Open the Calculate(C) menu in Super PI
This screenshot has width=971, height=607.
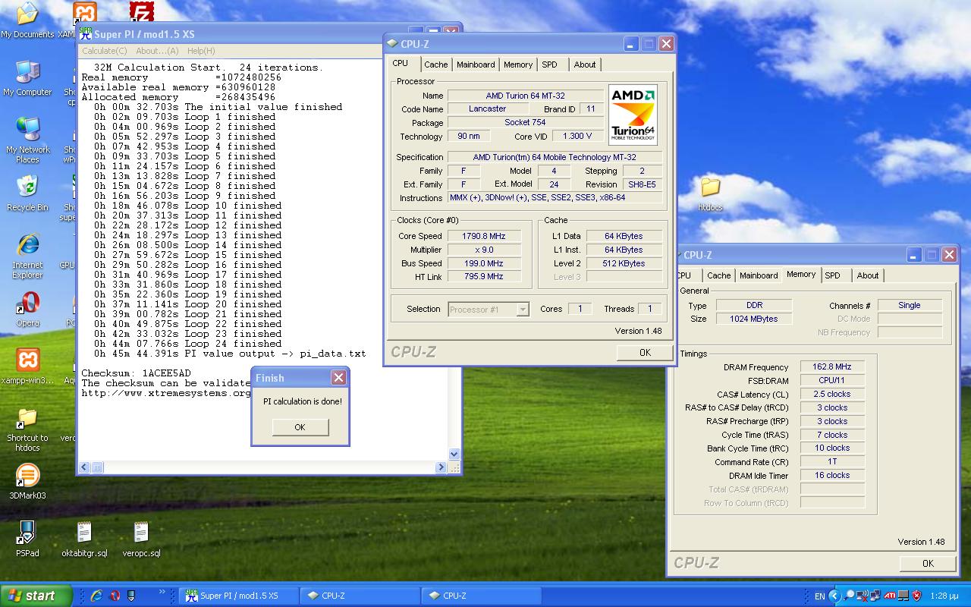tap(105, 51)
